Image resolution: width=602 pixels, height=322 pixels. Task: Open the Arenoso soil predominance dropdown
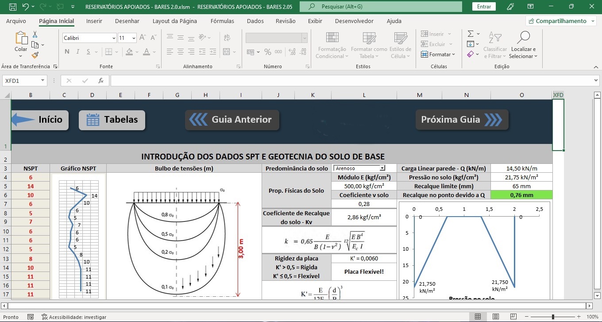[382, 168]
